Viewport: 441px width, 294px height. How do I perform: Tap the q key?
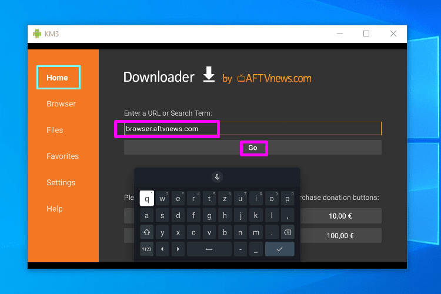click(147, 199)
